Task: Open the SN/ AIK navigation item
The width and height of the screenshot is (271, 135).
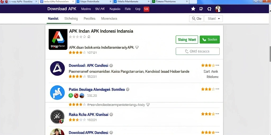Action: pyautogui.click(x=100, y=9)
